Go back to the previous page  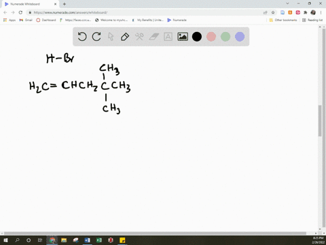[x=5, y=12]
